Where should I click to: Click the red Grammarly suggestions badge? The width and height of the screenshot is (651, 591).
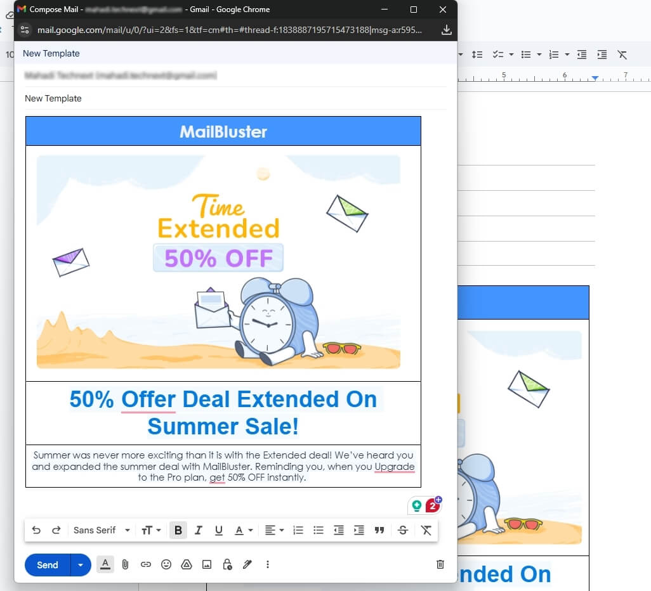(433, 505)
